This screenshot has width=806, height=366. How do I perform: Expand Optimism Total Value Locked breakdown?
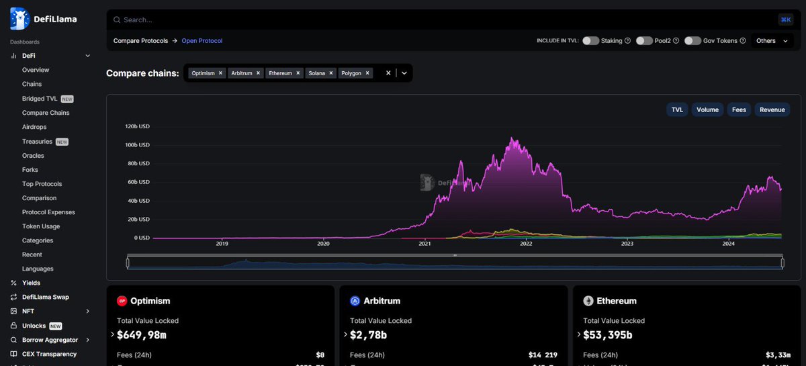[x=112, y=334]
